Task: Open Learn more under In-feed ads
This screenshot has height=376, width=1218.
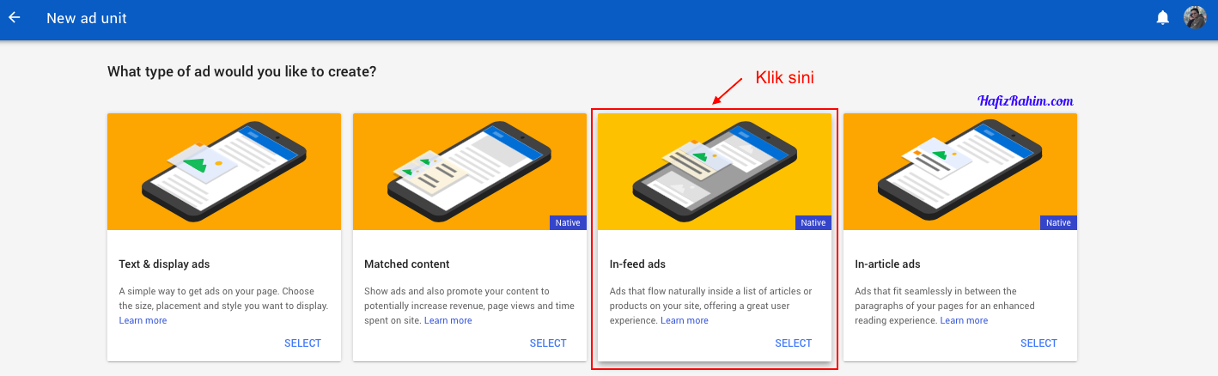Action: point(685,321)
